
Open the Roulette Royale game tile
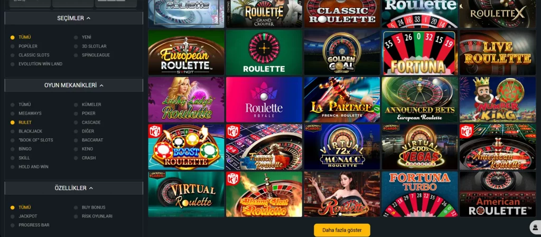point(264,100)
